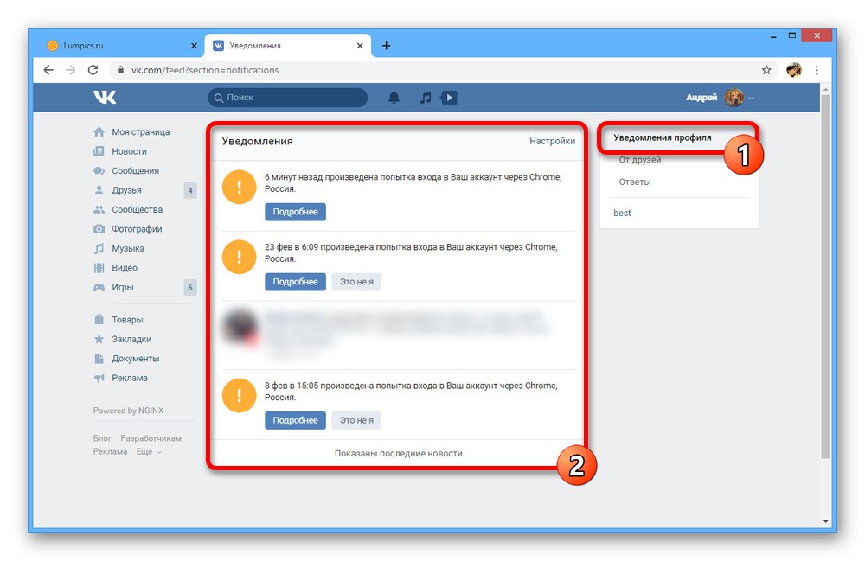Image resolution: width=865 pixels, height=561 pixels.
Task: Open Моя страница in the sidebar
Action: pos(141,131)
